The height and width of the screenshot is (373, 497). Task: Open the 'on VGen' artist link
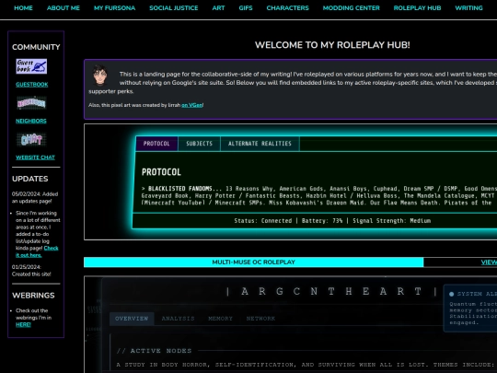191,105
